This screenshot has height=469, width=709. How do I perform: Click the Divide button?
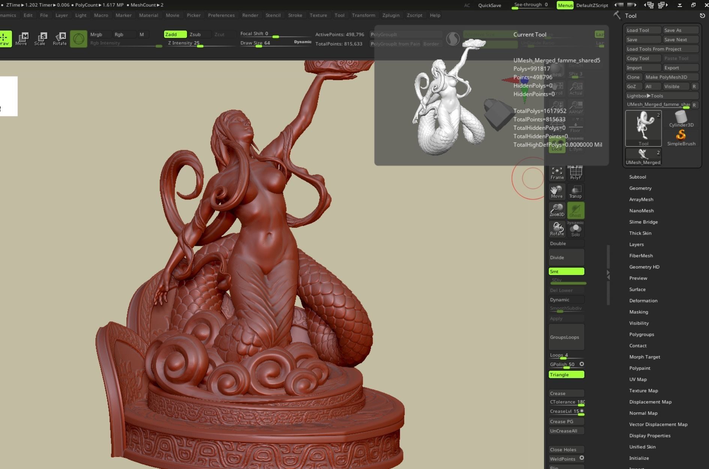(566, 258)
